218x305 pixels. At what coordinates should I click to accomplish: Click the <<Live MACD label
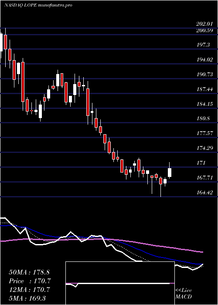pos(184,294)
